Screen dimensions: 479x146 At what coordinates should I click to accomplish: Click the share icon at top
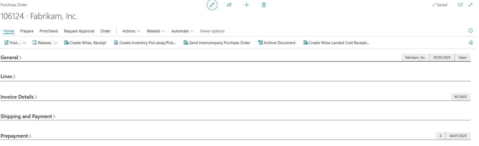click(229, 5)
